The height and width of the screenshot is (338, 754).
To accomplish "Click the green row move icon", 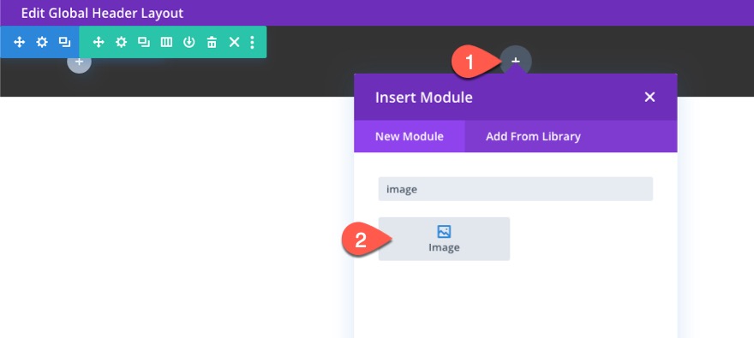I will (99, 42).
